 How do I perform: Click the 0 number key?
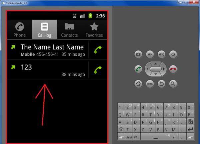tap(190, 106)
